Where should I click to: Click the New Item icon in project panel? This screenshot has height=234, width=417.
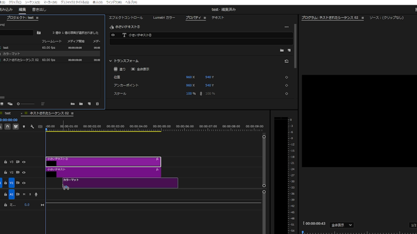(89, 104)
